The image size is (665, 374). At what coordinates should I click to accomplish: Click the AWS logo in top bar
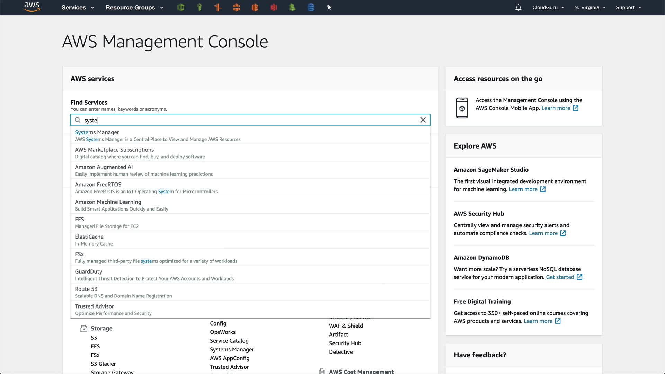(x=32, y=7)
